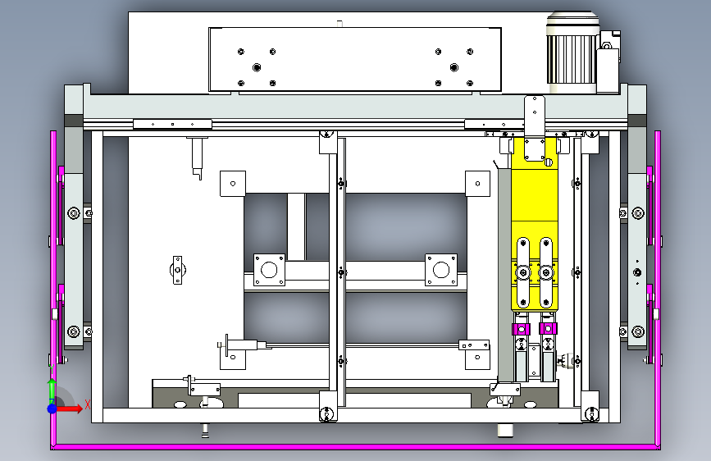Select the right magenta clamp block under yellow plate

548,328
